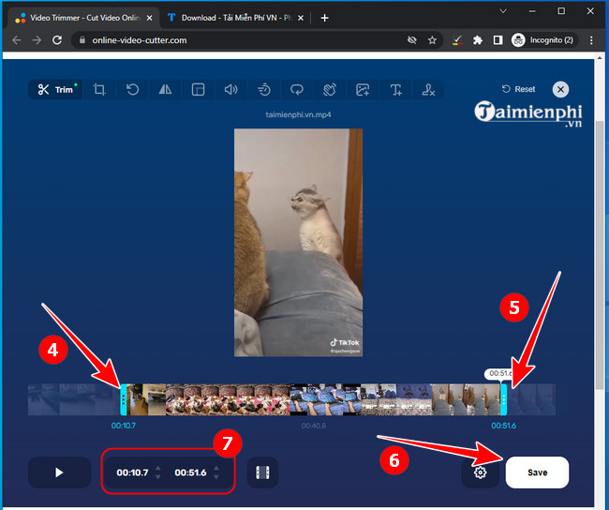
Task: Click the end time field 00:51.6
Action: point(190,472)
